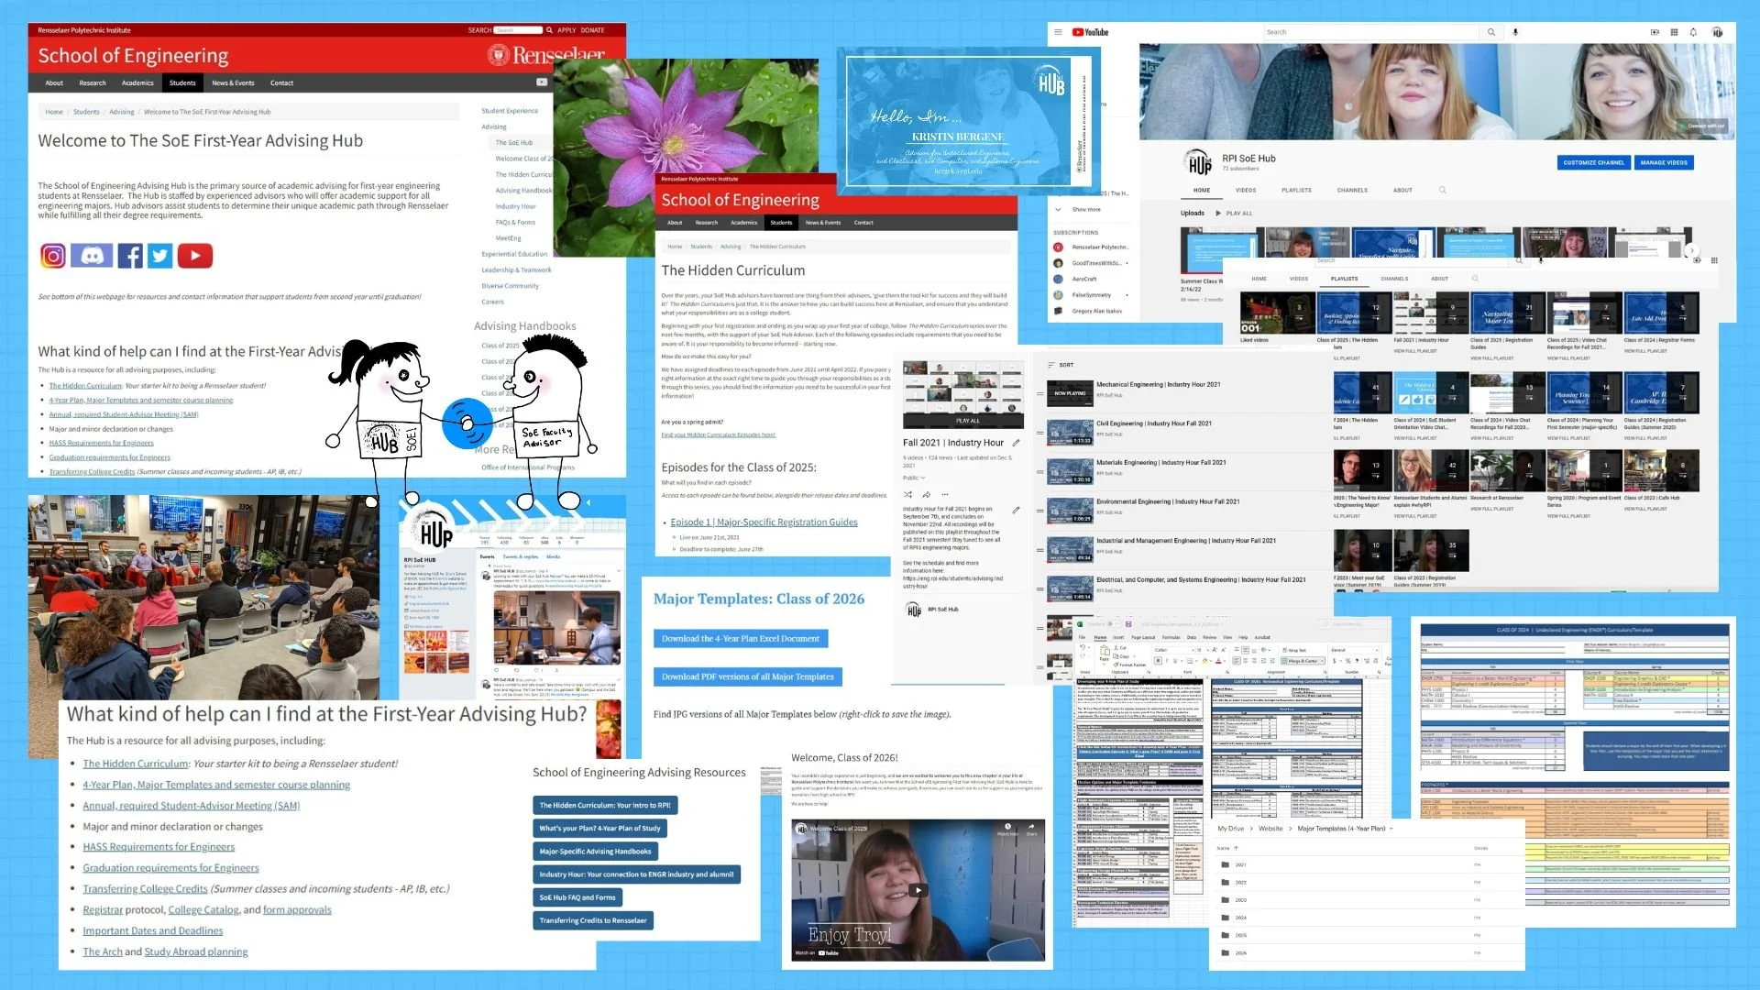This screenshot has height=990, width=1760.
Task: Click the SoE Hub FAQ and Forms button
Action: coord(577,897)
